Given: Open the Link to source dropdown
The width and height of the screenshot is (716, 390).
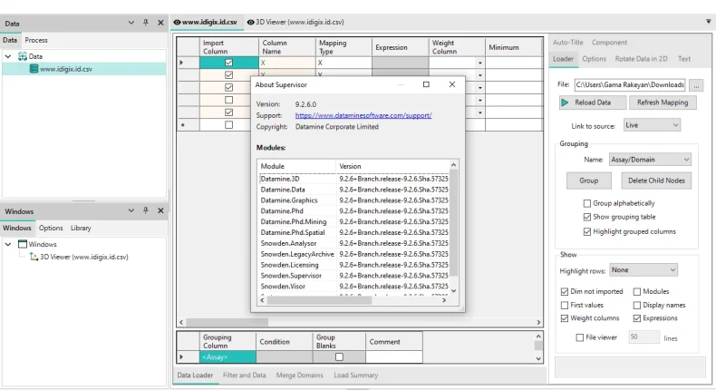Looking at the screenshot, I should click(x=652, y=125).
